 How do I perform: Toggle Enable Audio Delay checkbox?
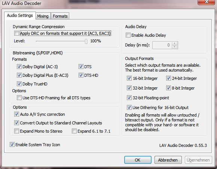(x=128, y=35)
